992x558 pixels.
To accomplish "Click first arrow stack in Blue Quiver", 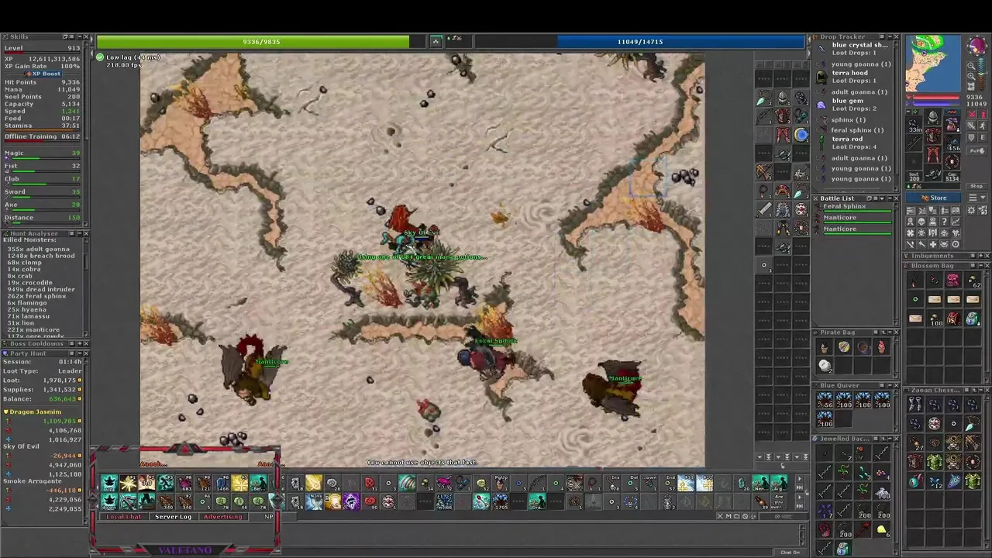I will (x=825, y=400).
